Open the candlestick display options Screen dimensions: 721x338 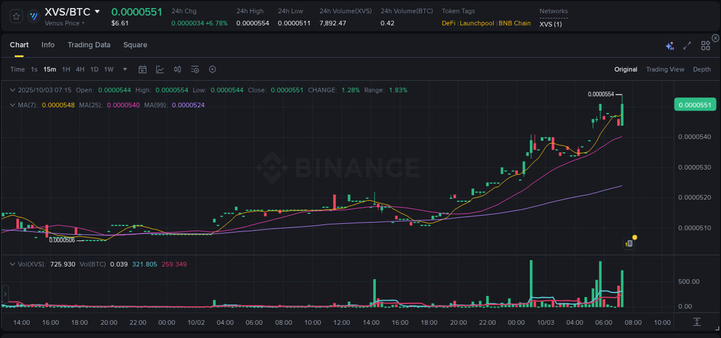click(x=178, y=69)
